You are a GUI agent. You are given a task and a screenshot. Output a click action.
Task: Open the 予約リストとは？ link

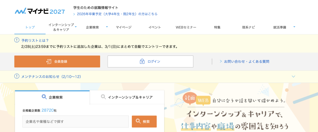click(35, 40)
